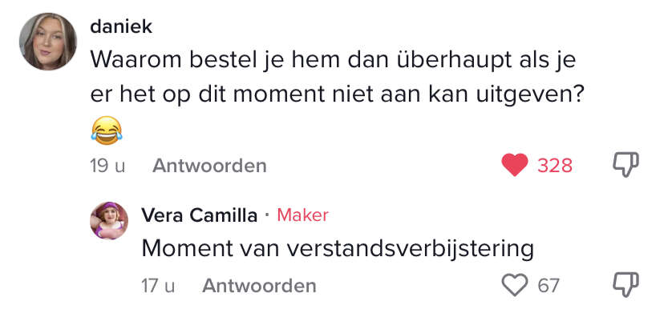Open Vera Camilla's profile avatar
664x325 pixels.
coord(109,221)
